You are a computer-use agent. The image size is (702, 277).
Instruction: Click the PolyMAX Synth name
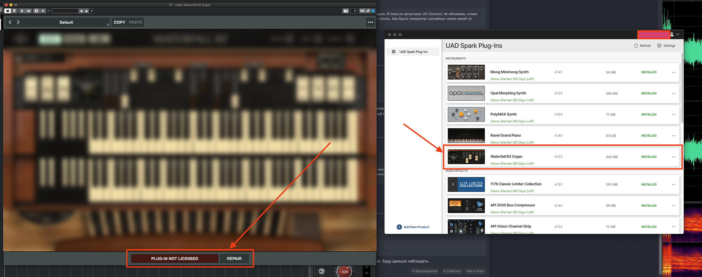coord(503,114)
